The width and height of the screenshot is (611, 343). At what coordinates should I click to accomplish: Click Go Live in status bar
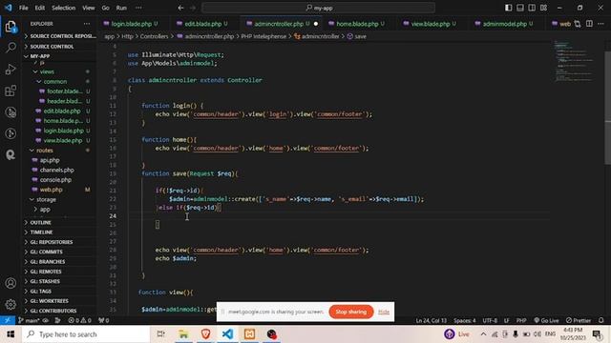click(x=546, y=320)
